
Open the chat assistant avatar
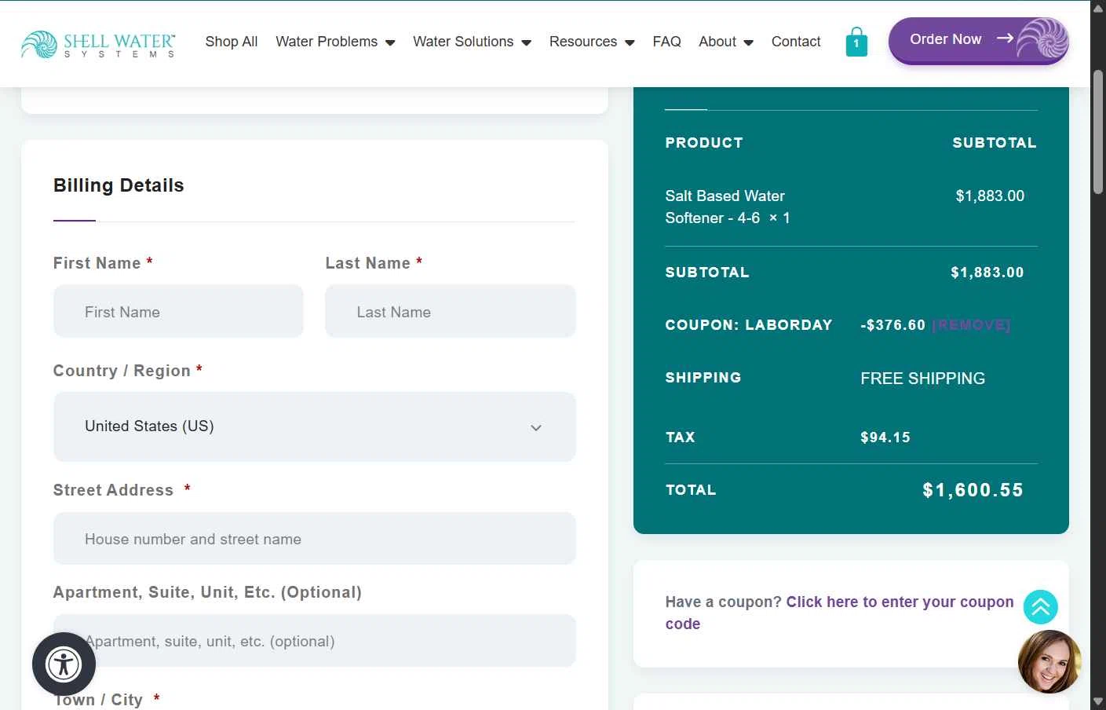[x=1049, y=661]
